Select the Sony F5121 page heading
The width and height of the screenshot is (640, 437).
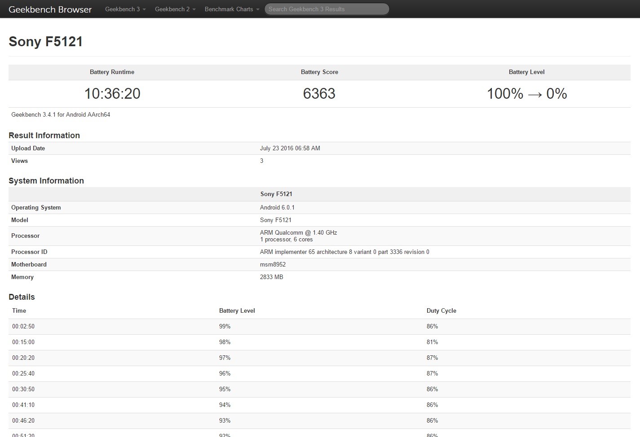(x=46, y=42)
